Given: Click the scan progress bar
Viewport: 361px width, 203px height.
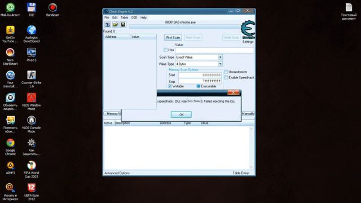Looking at the screenshot, I should 184,27.
